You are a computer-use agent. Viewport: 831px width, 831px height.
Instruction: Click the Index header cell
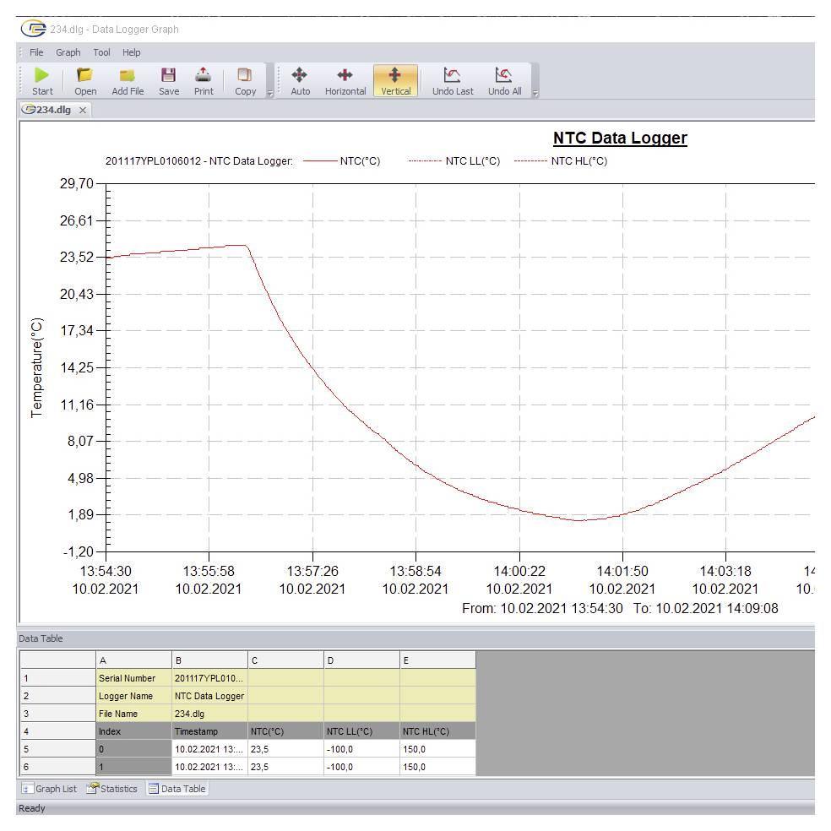point(133,731)
